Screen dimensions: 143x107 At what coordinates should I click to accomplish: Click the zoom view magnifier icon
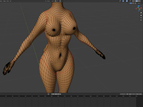(x=141, y=13)
